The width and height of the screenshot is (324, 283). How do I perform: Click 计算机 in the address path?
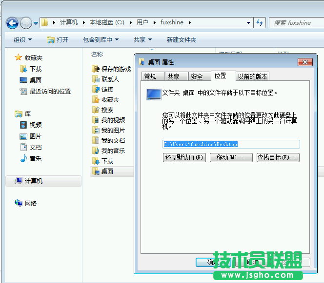tap(69, 22)
